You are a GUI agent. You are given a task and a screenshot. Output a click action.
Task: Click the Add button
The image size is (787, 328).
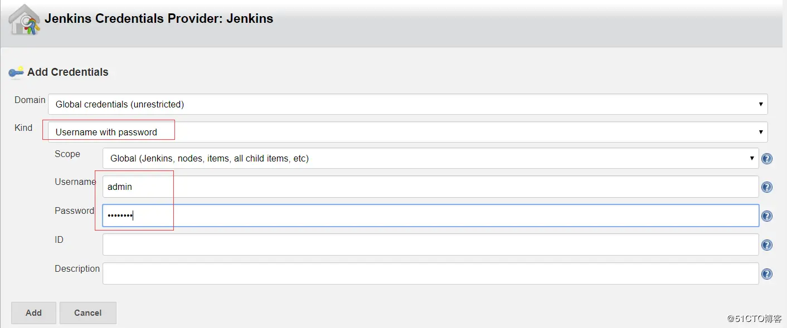tap(33, 313)
